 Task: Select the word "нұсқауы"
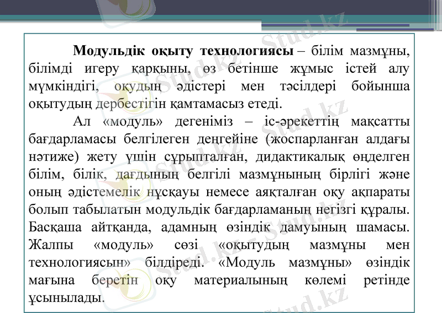tap(173, 192)
